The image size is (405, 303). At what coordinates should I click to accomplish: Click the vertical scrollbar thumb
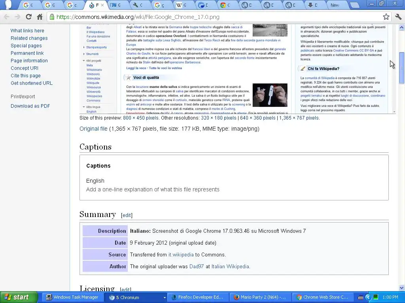402,68
